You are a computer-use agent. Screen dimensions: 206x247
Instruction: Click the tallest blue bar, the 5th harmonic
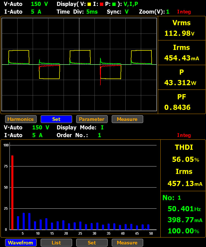24,221
